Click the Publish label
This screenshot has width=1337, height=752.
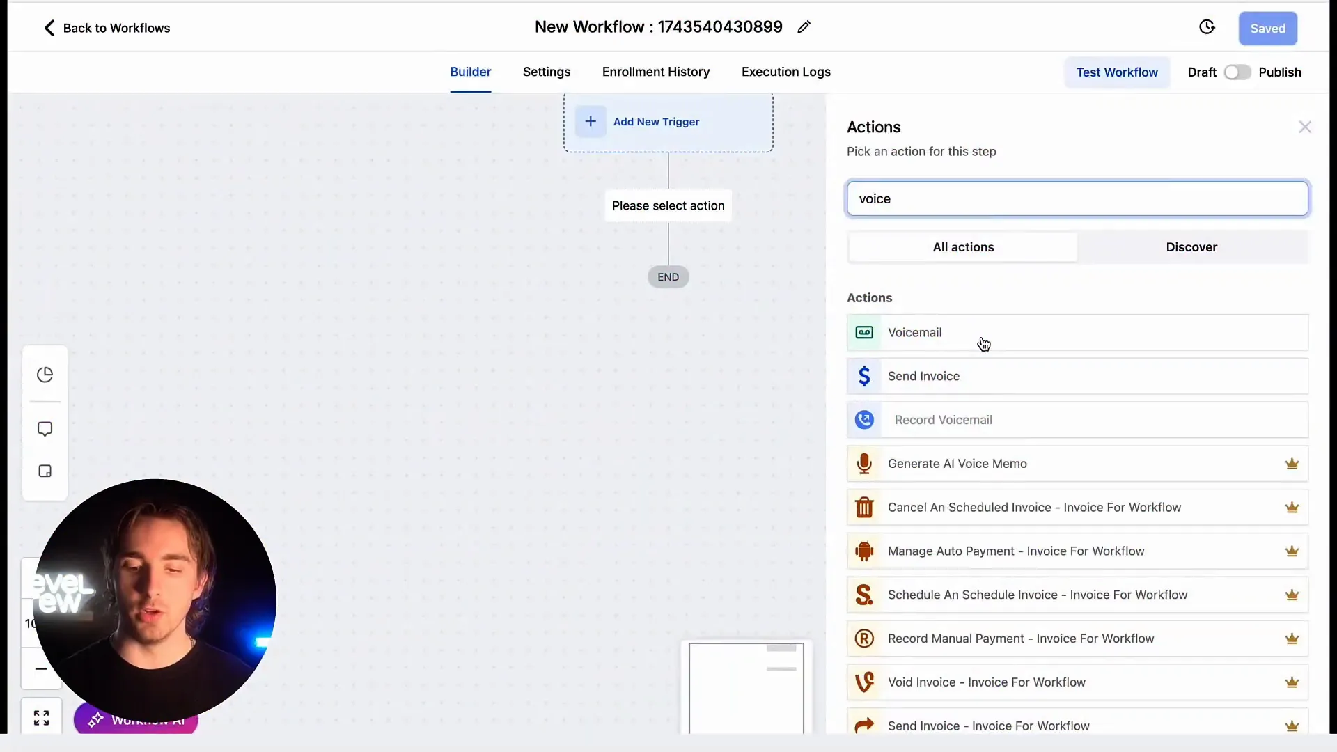(x=1280, y=72)
